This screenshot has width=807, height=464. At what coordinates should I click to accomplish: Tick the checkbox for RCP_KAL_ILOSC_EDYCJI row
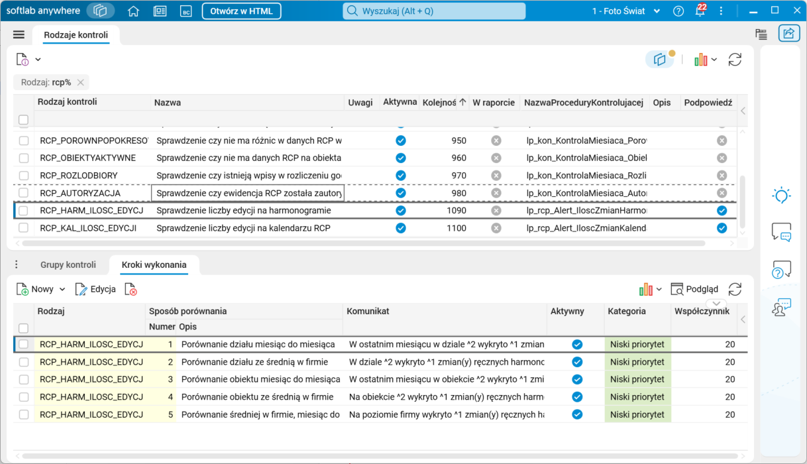24,227
